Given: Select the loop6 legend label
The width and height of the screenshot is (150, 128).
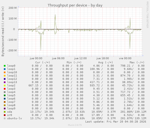Looking at the screenshot, I should click(x=11, y=99).
